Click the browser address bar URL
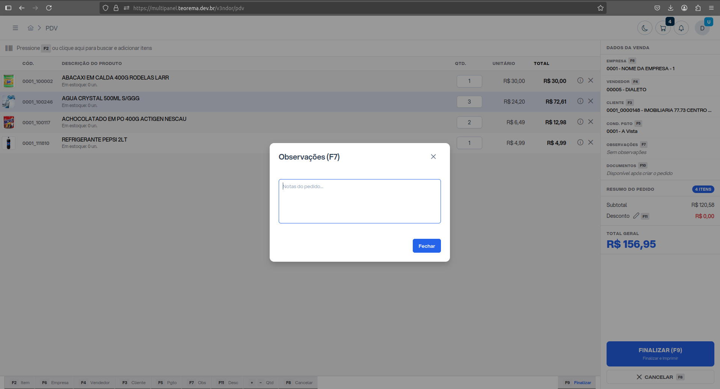The image size is (720, 389). pos(189,8)
